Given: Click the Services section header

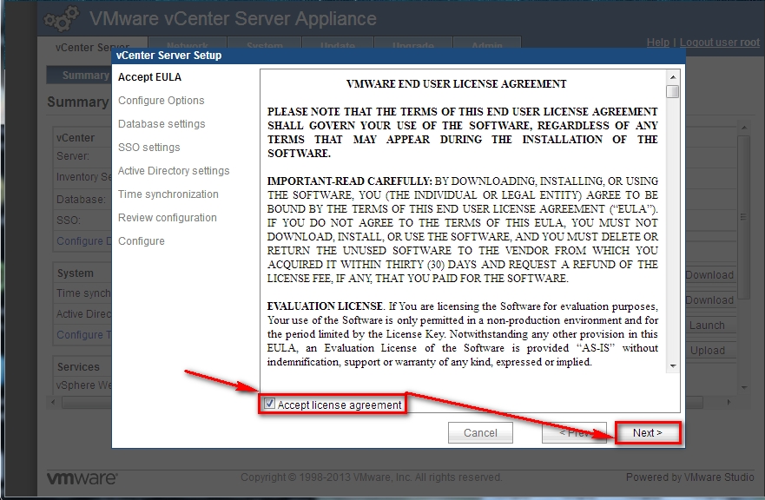Looking at the screenshot, I should tap(78, 367).
